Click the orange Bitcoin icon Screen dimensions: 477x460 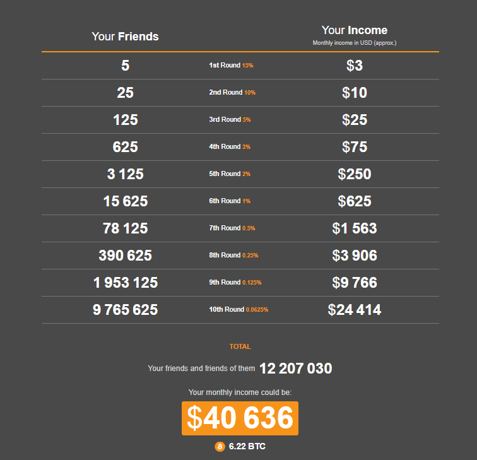coord(220,446)
